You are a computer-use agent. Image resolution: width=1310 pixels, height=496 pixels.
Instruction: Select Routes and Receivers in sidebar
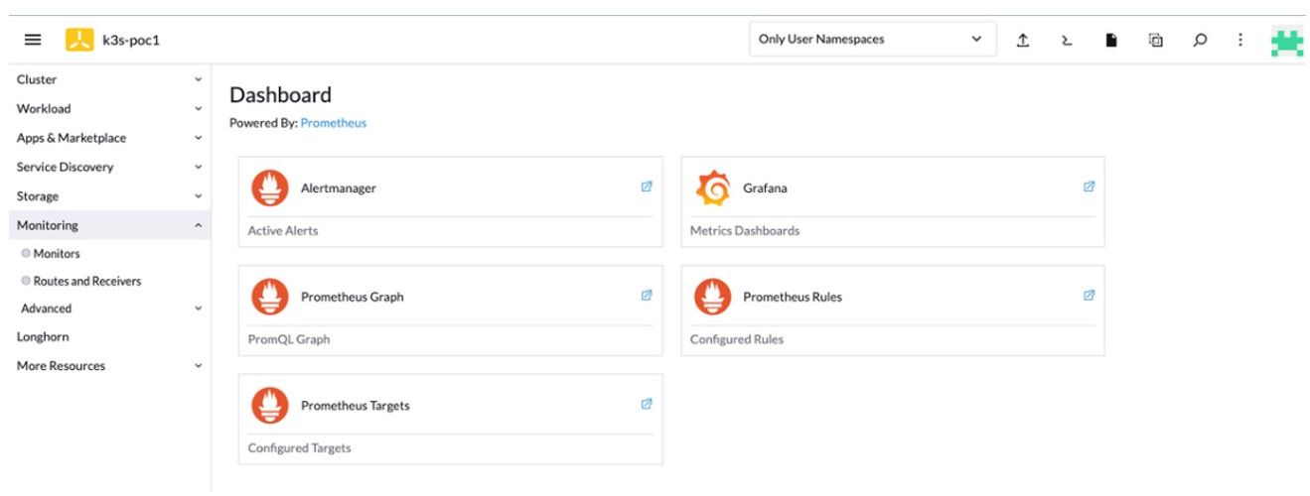coord(86,282)
